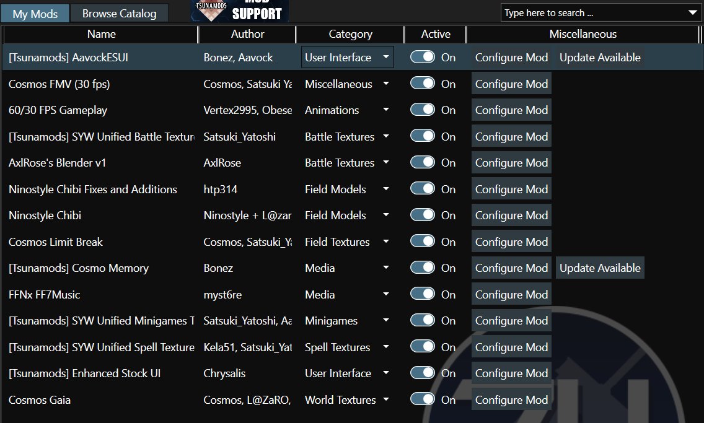Screen dimensions: 704x423
Task: Open Minigames category dropdown
Action: click(x=348, y=321)
